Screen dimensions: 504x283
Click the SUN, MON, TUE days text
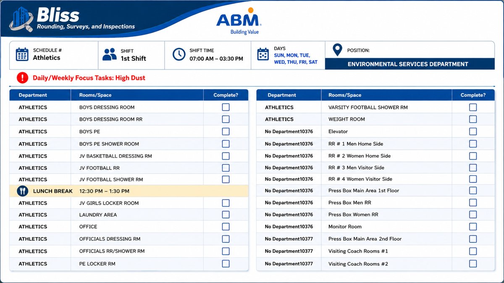tap(292, 55)
